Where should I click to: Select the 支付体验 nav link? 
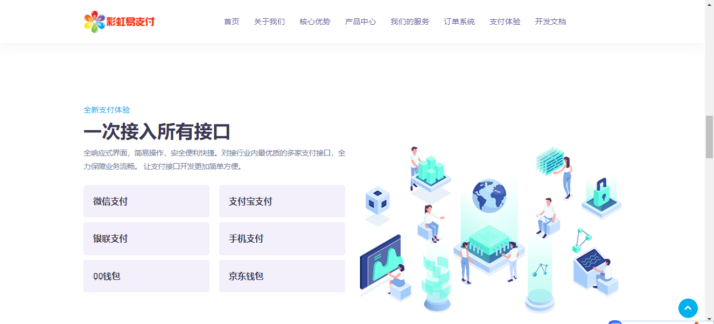point(505,22)
